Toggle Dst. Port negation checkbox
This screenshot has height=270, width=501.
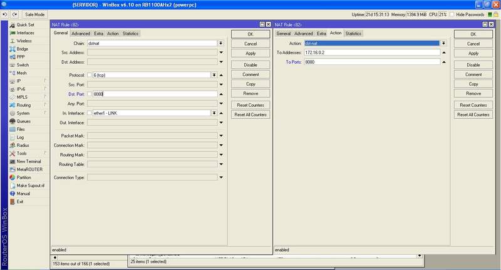click(90, 94)
